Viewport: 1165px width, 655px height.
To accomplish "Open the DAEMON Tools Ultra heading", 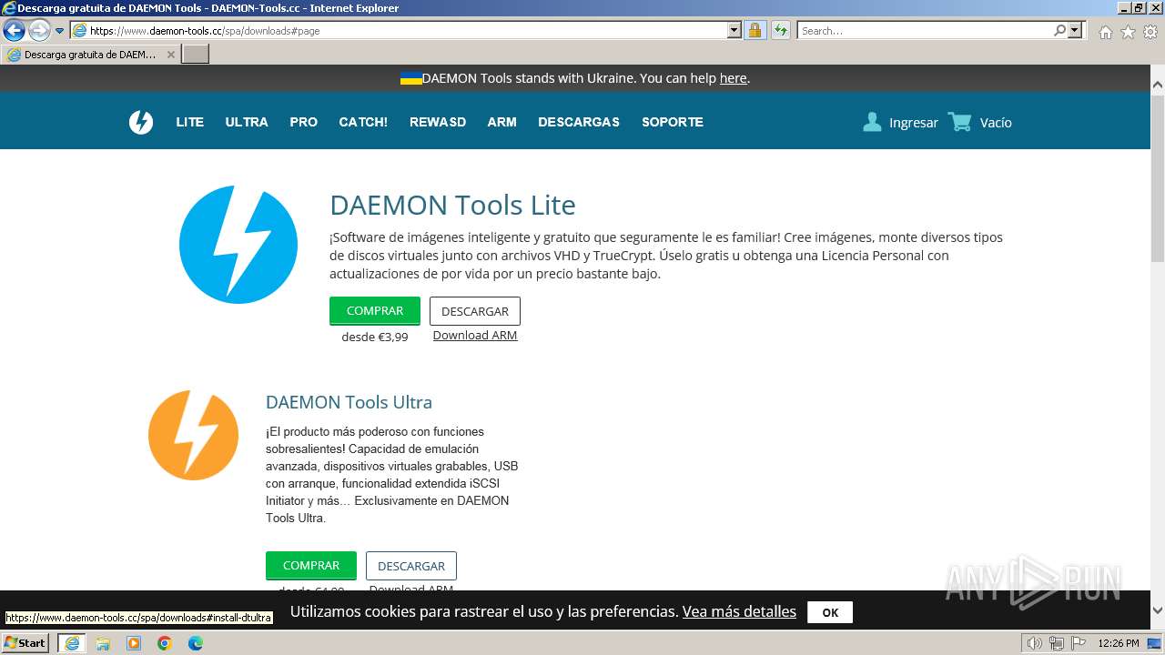I will tap(349, 402).
